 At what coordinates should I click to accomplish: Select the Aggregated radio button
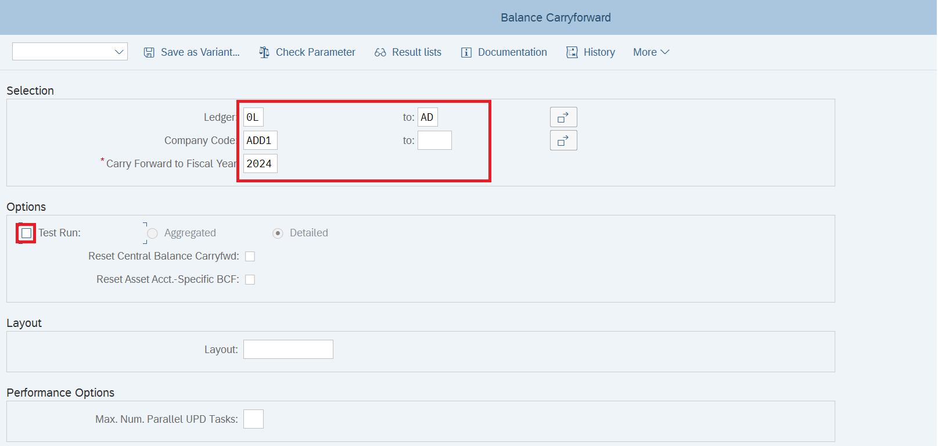coord(153,233)
